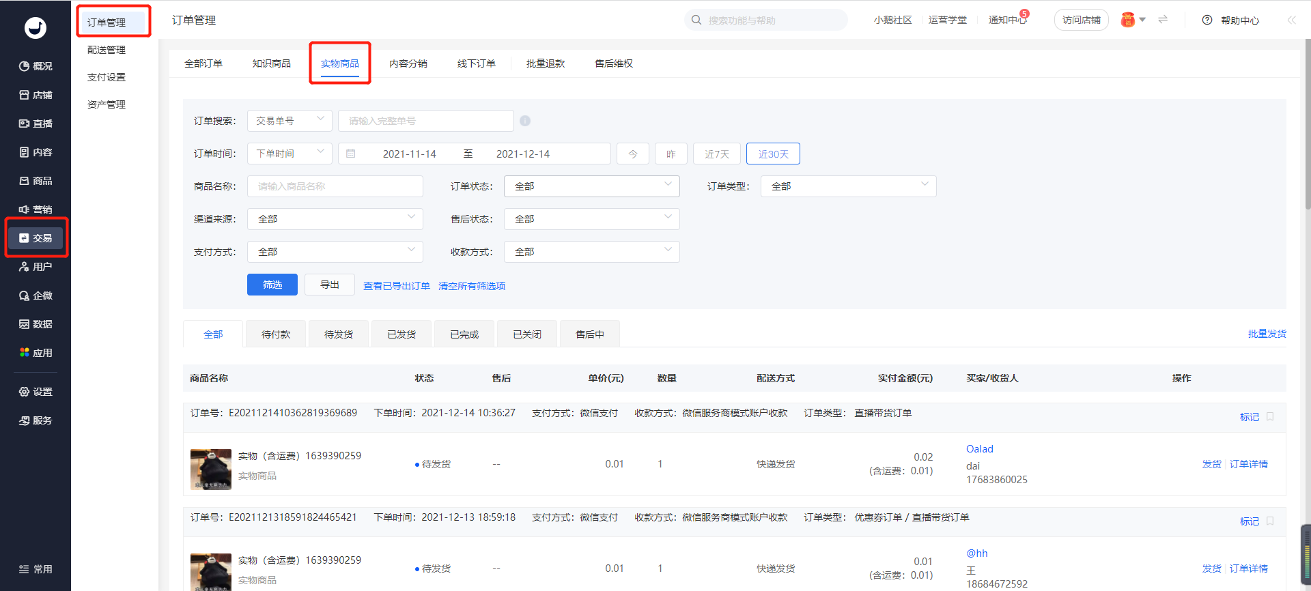This screenshot has height=591, width=1311.
Task: Open the 内容 sidebar item
Action: tap(36, 152)
